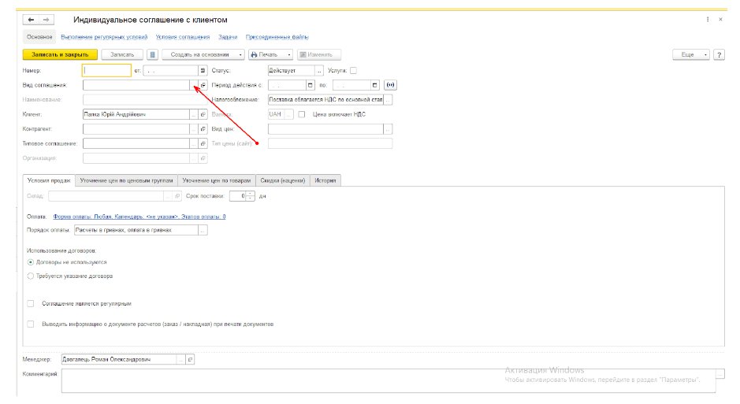Click the back navigation arrow
This screenshot has height=404, width=740.
pos(32,19)
